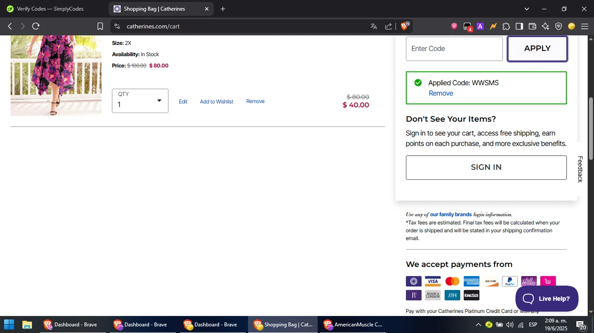Close the Shopping Bag Catherines tab
594x333 pixels.
(x=207, y=9)
